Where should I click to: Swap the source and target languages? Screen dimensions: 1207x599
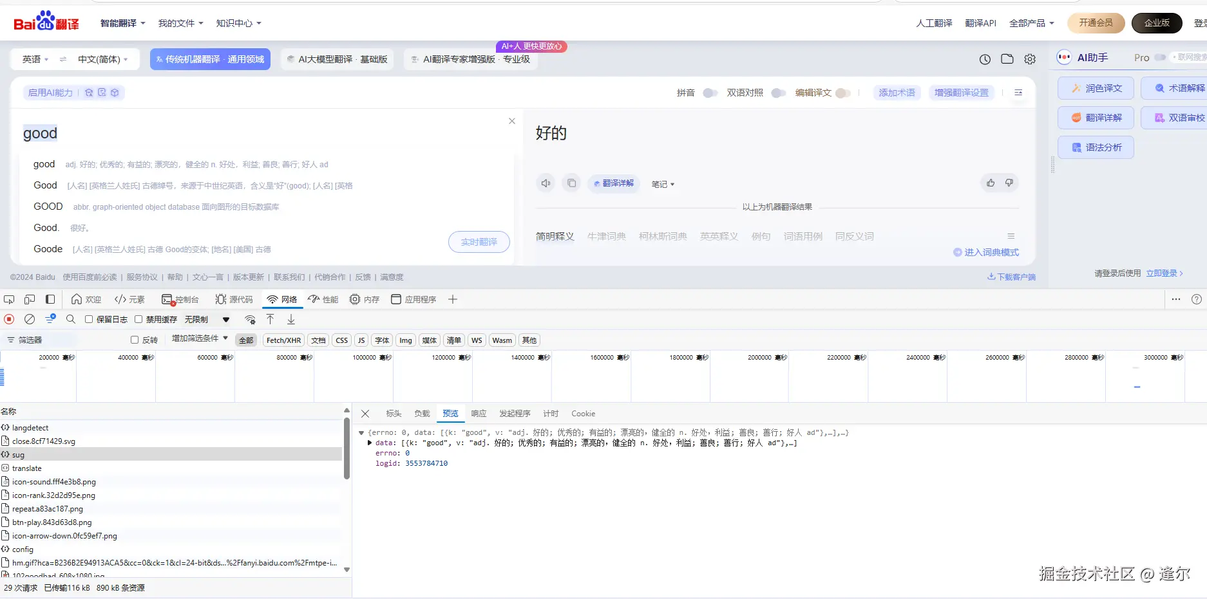(x=62, y=59)
